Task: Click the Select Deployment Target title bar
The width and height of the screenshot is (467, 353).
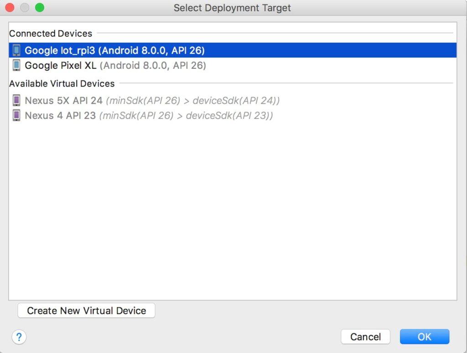Action: pos(232,8)
